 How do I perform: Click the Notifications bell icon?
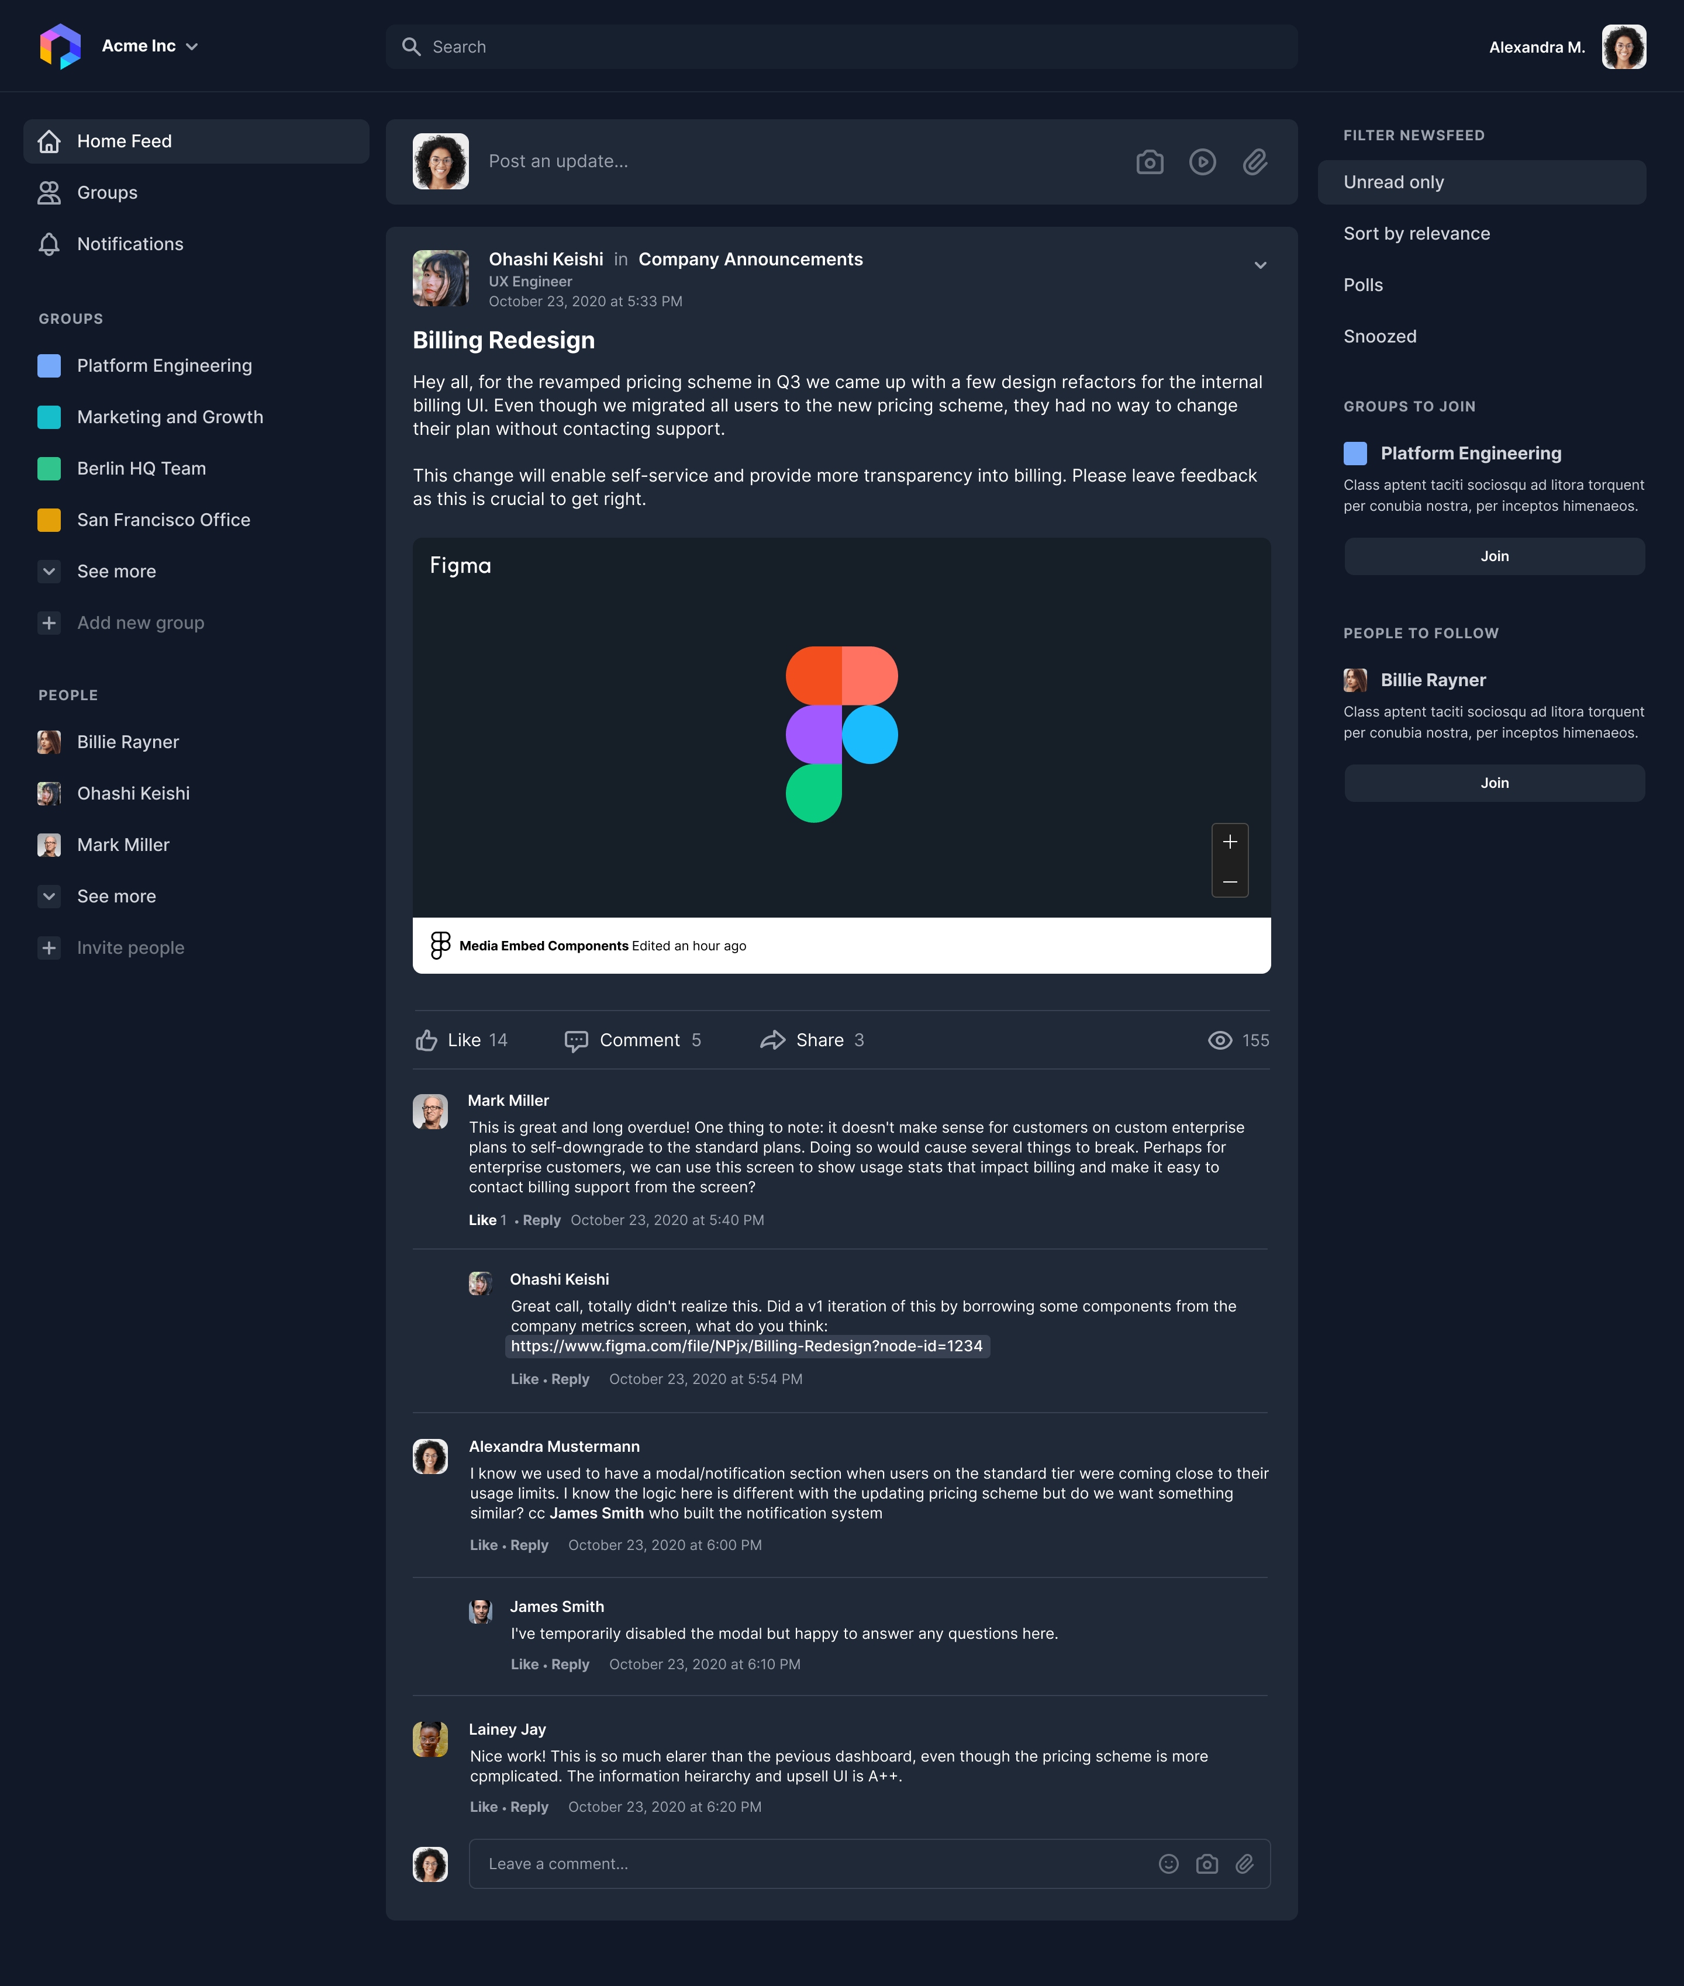click(49, 244)
